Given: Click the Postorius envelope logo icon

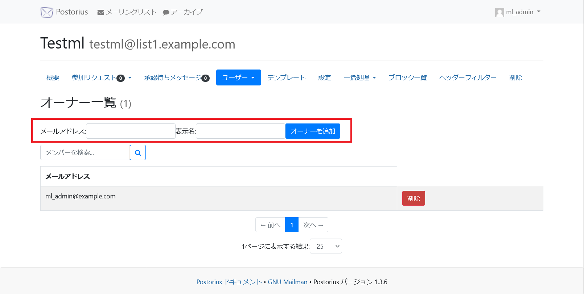Looking at the screenshot, I should pos(47,12).
